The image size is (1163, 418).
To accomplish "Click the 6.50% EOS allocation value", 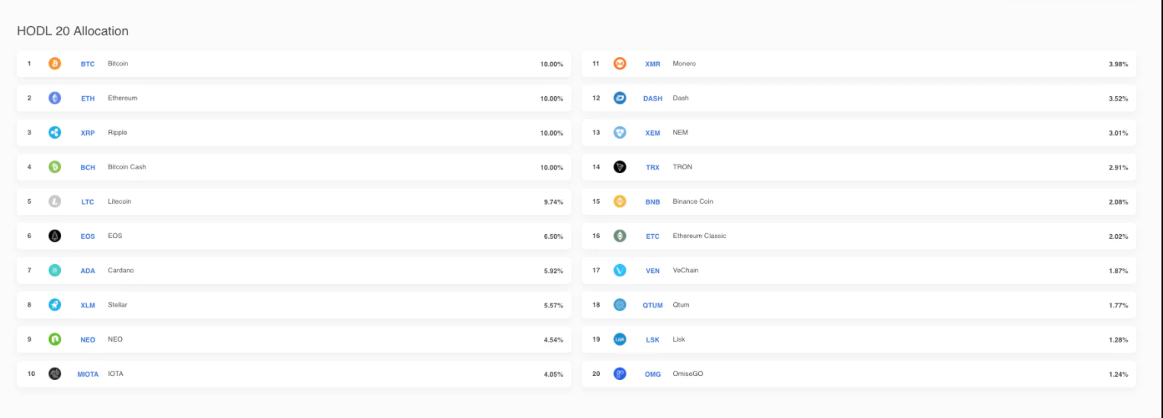I will click(x=553, y=236).
